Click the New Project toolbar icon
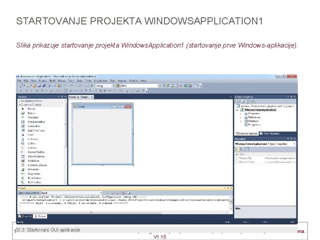The width and height of the screenshot is (320, 240). pos(21,86)
